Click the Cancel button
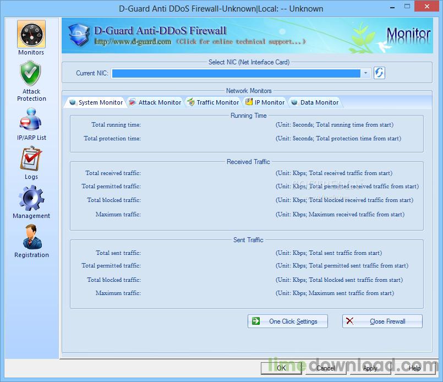This screenshot has width=443, height=382. pos(326,368)
